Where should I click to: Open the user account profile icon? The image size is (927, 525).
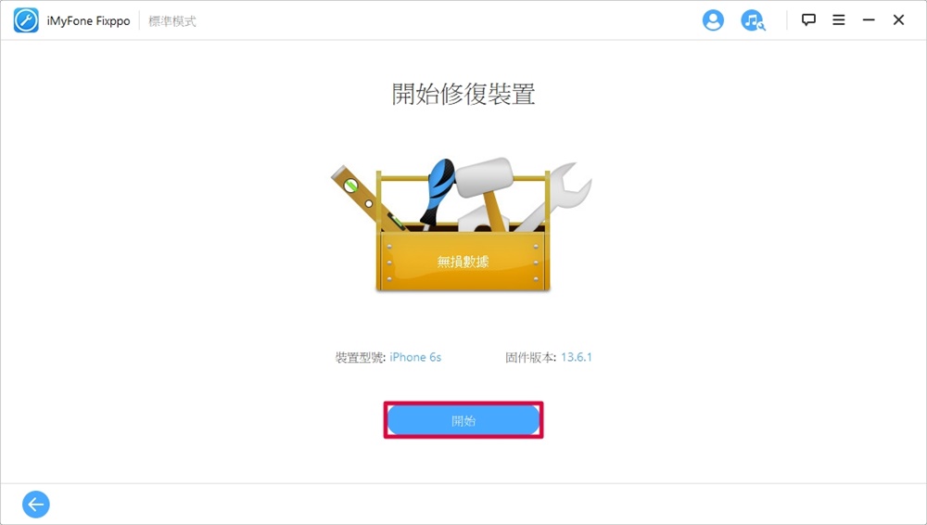(x=713, y=20)
